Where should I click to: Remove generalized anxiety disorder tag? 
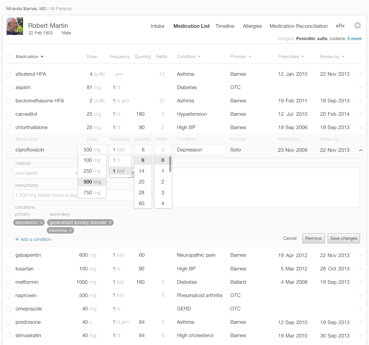tap(110, 222)
